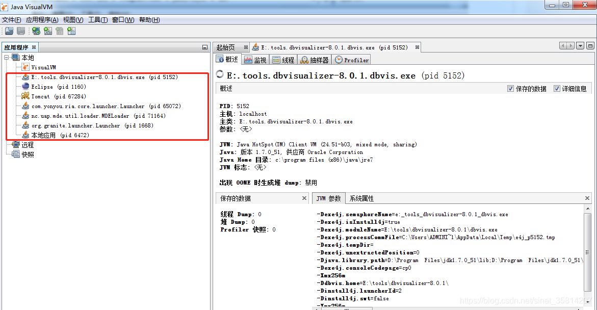Click the icon beside 本地应用 (pid 6472)

tap(25, 135)
